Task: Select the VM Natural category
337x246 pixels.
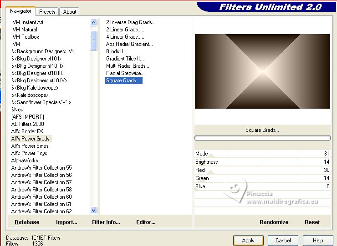Action: coord(25,30)
